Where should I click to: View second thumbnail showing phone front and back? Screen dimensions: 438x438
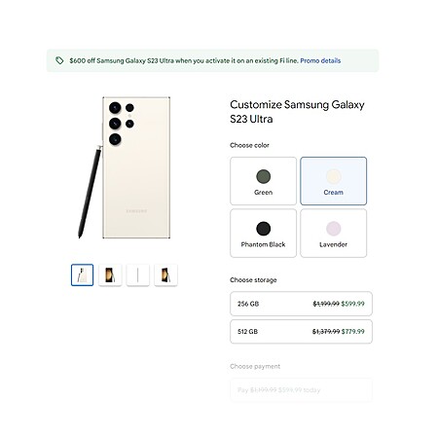[110, 275]
